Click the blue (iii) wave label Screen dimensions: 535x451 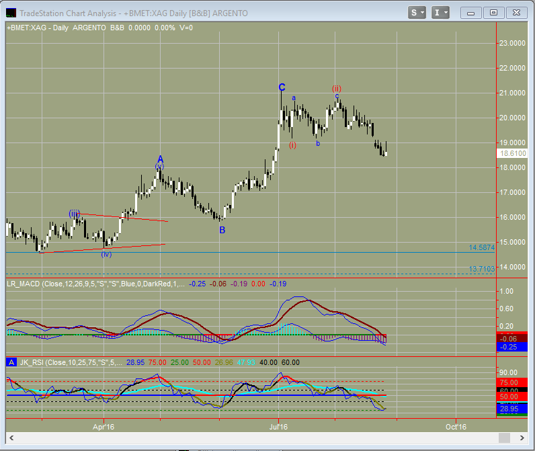point(74,214)
